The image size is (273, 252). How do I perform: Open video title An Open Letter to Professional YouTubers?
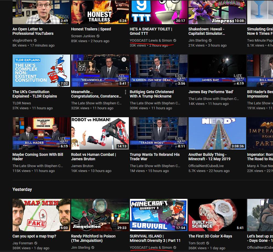click(x=33, y=31)
